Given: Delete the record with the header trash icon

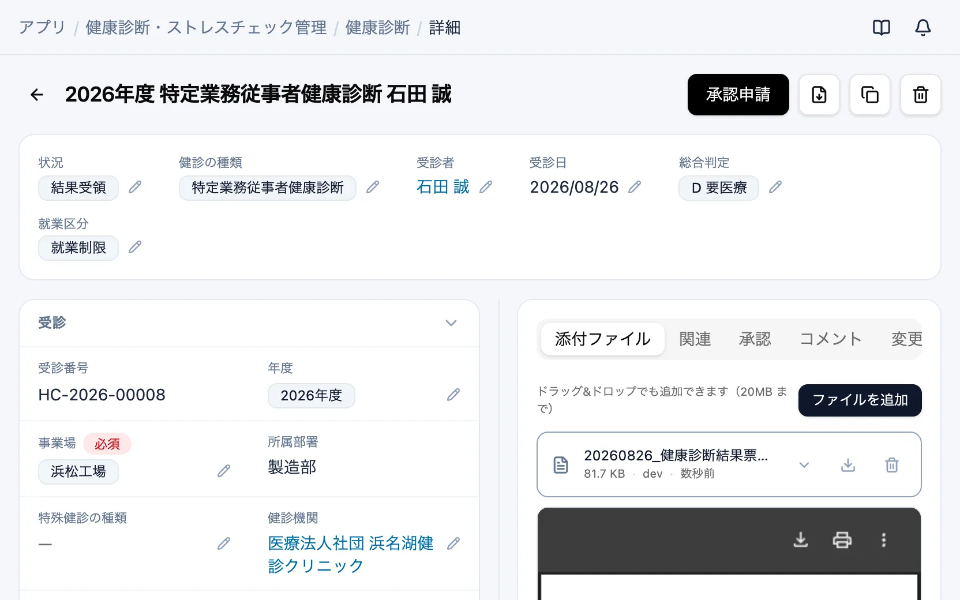Looking at the screenshot, I should [921, 95].
